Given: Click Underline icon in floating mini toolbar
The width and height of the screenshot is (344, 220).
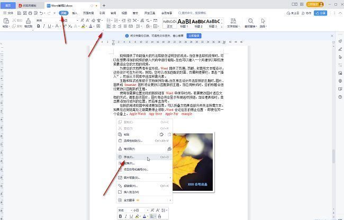Looking at the screenshot, I should (x=131, y=216).
